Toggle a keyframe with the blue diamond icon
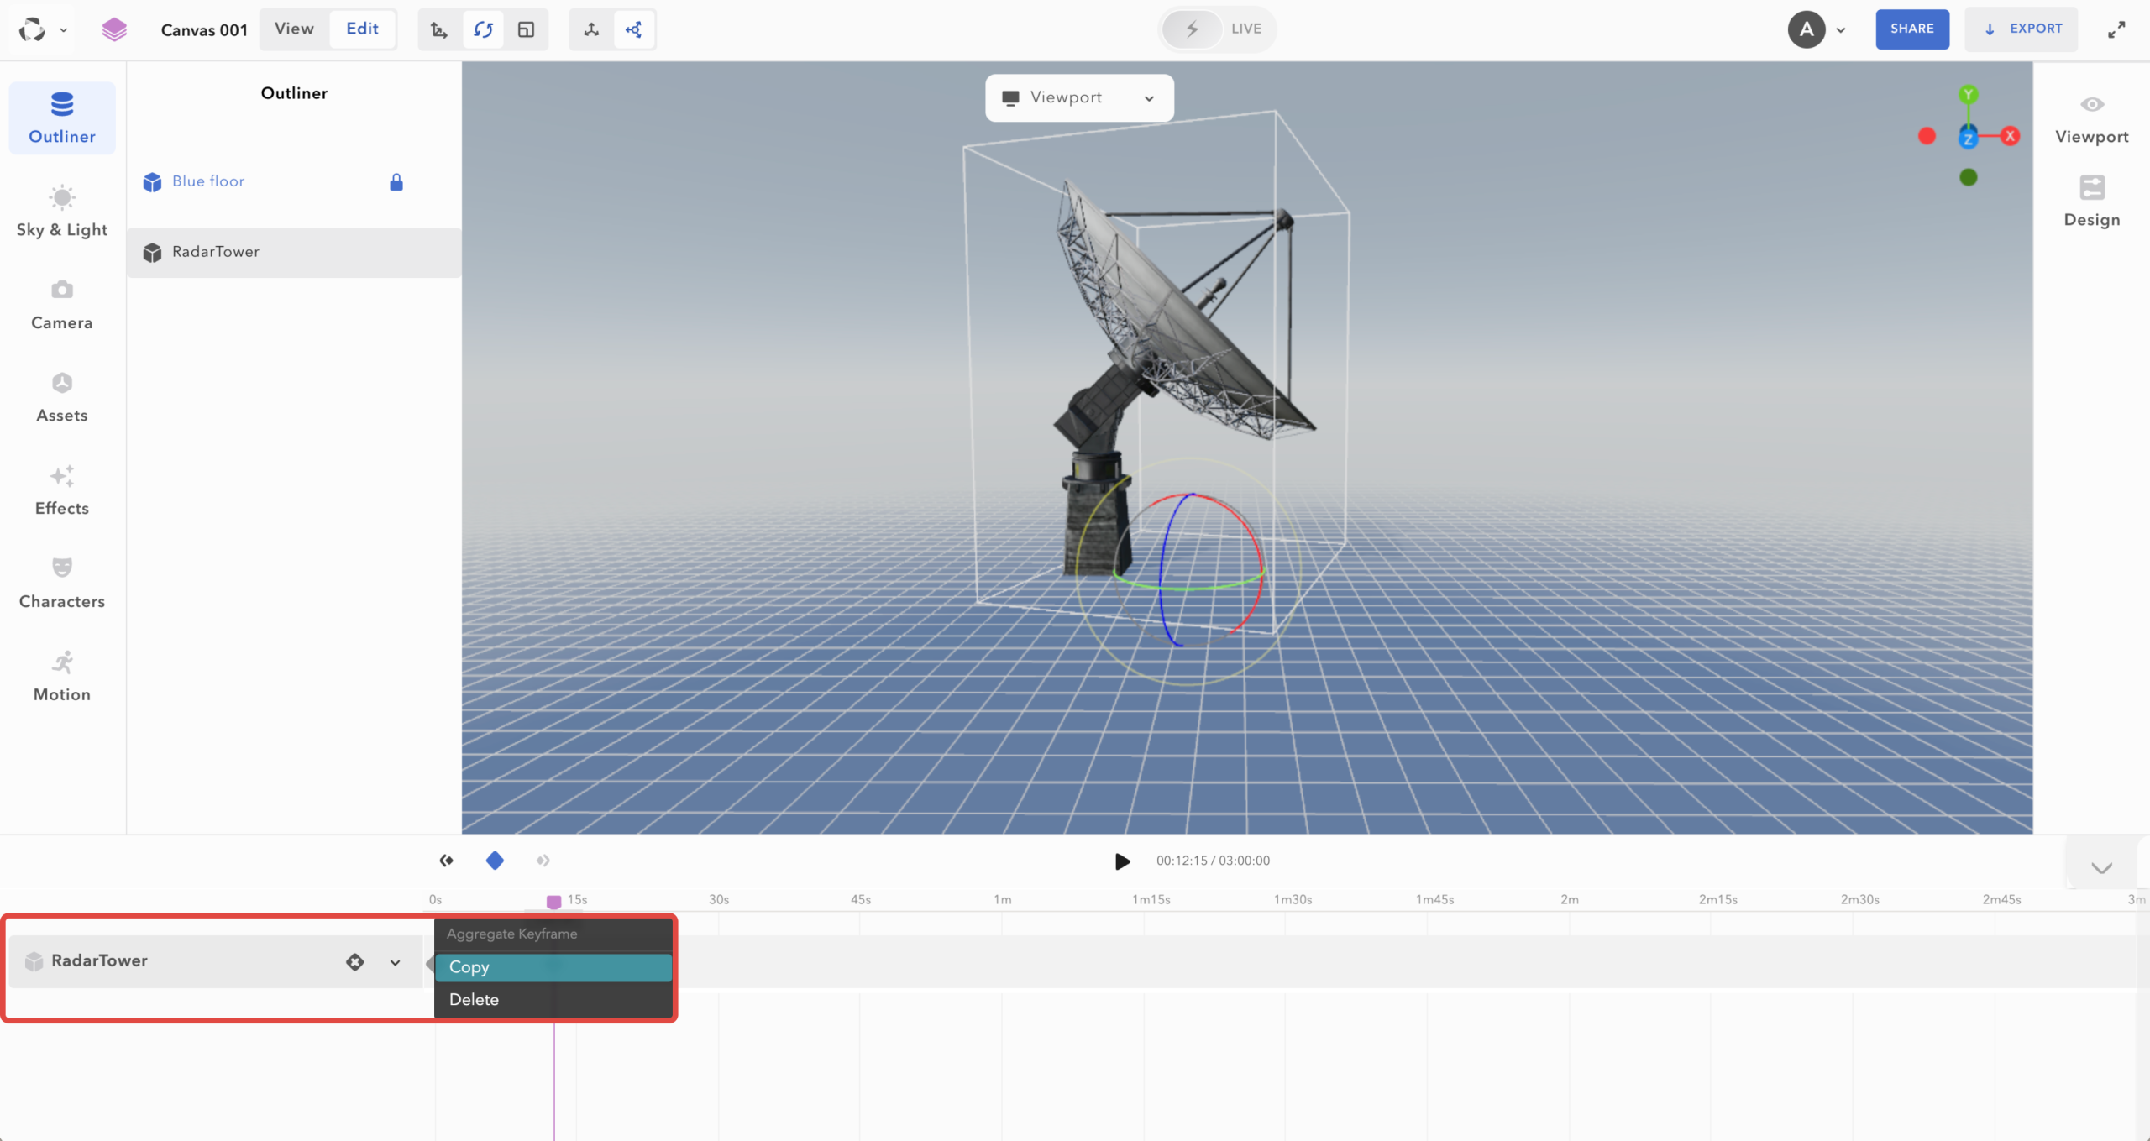The width and height of the screenshot is (2150, 1141). 495,860
